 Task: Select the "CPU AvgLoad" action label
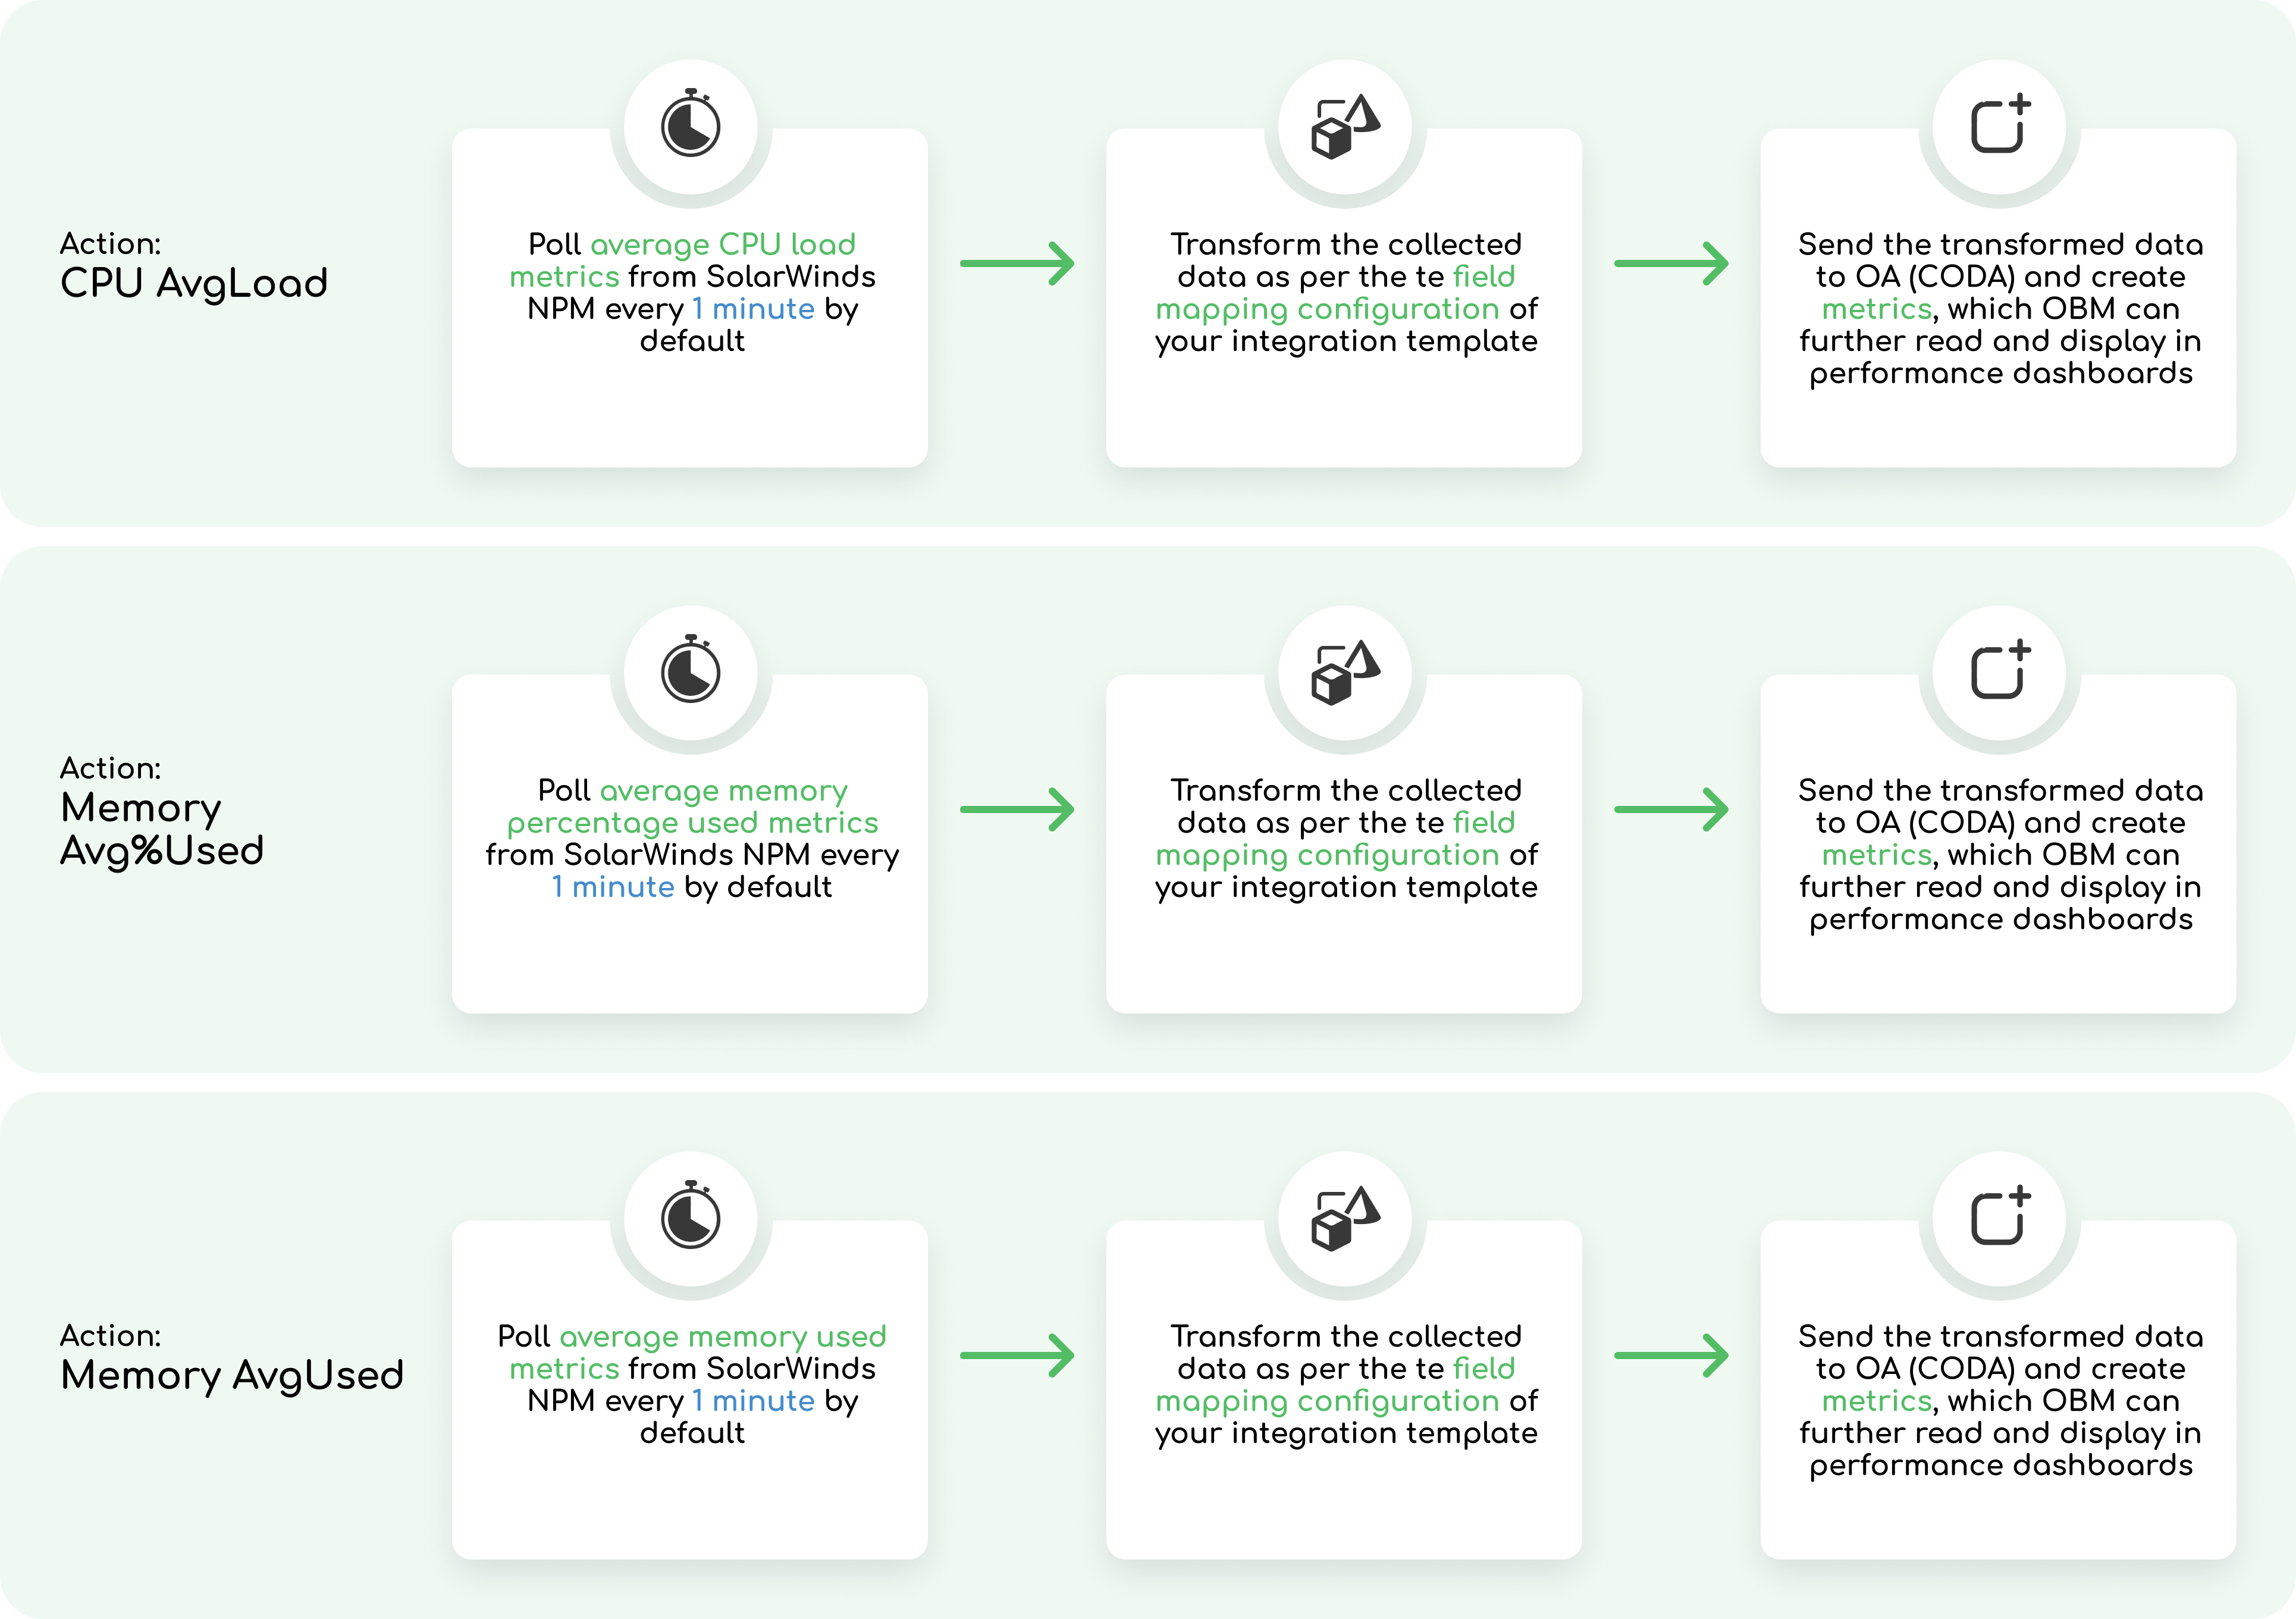(x=194, y=283)
